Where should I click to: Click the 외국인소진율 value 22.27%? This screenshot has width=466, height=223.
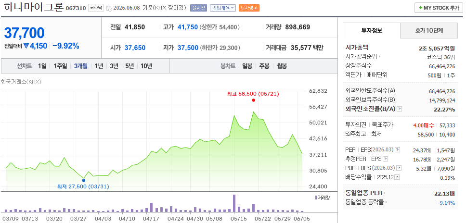444,110
